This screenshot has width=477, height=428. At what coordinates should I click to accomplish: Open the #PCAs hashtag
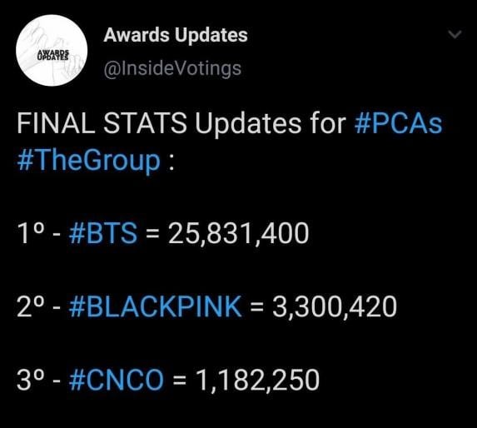point(398,123)
